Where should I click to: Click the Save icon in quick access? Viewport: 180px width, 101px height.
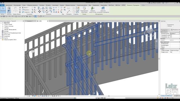[4, 16]
